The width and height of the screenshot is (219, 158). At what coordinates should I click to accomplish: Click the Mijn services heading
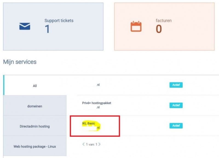tap(20, 62)
